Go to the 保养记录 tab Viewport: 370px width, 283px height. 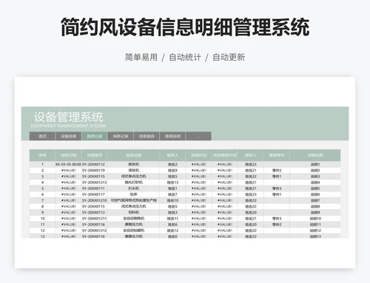[x=121, y=136]
